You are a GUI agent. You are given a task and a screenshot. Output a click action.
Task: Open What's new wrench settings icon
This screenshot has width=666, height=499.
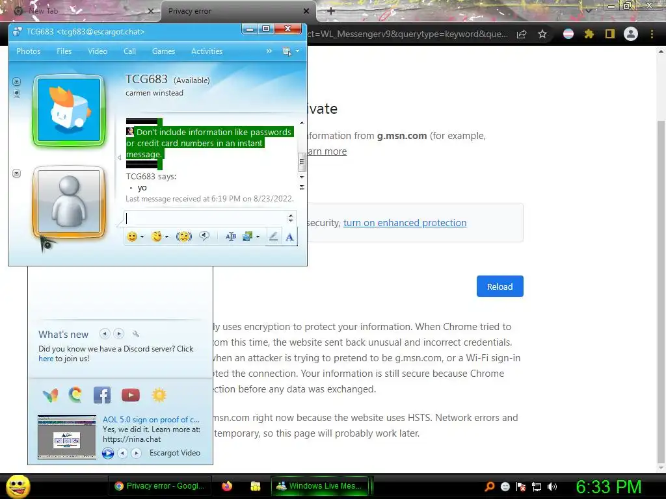coord(136,334)
